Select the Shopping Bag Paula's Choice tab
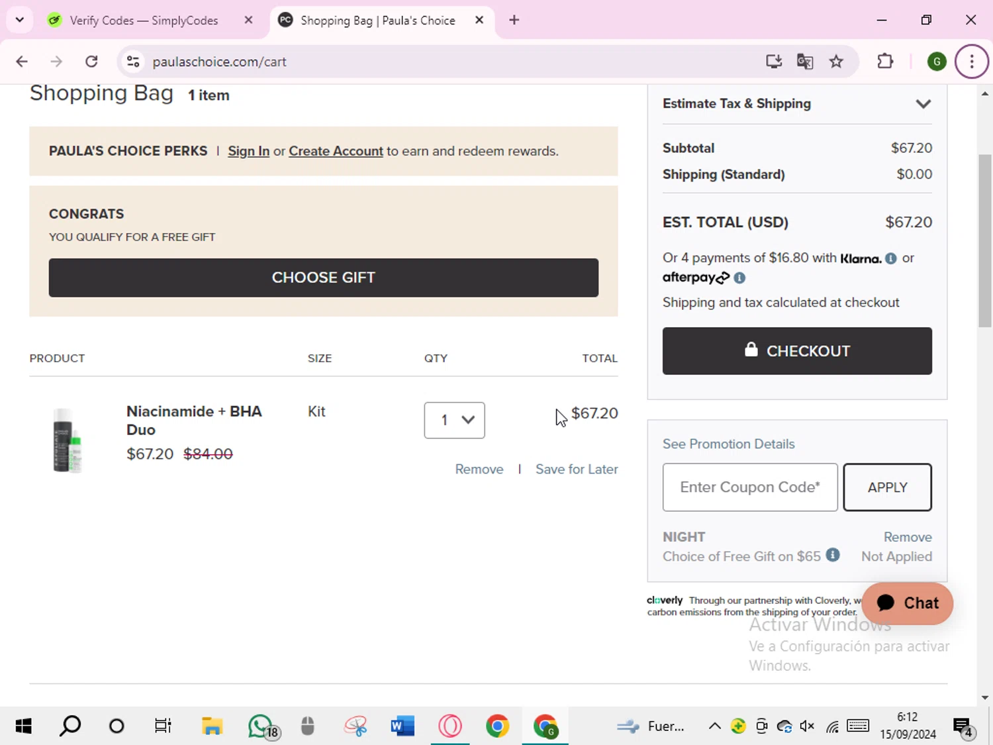 click(x=378, y=21)
